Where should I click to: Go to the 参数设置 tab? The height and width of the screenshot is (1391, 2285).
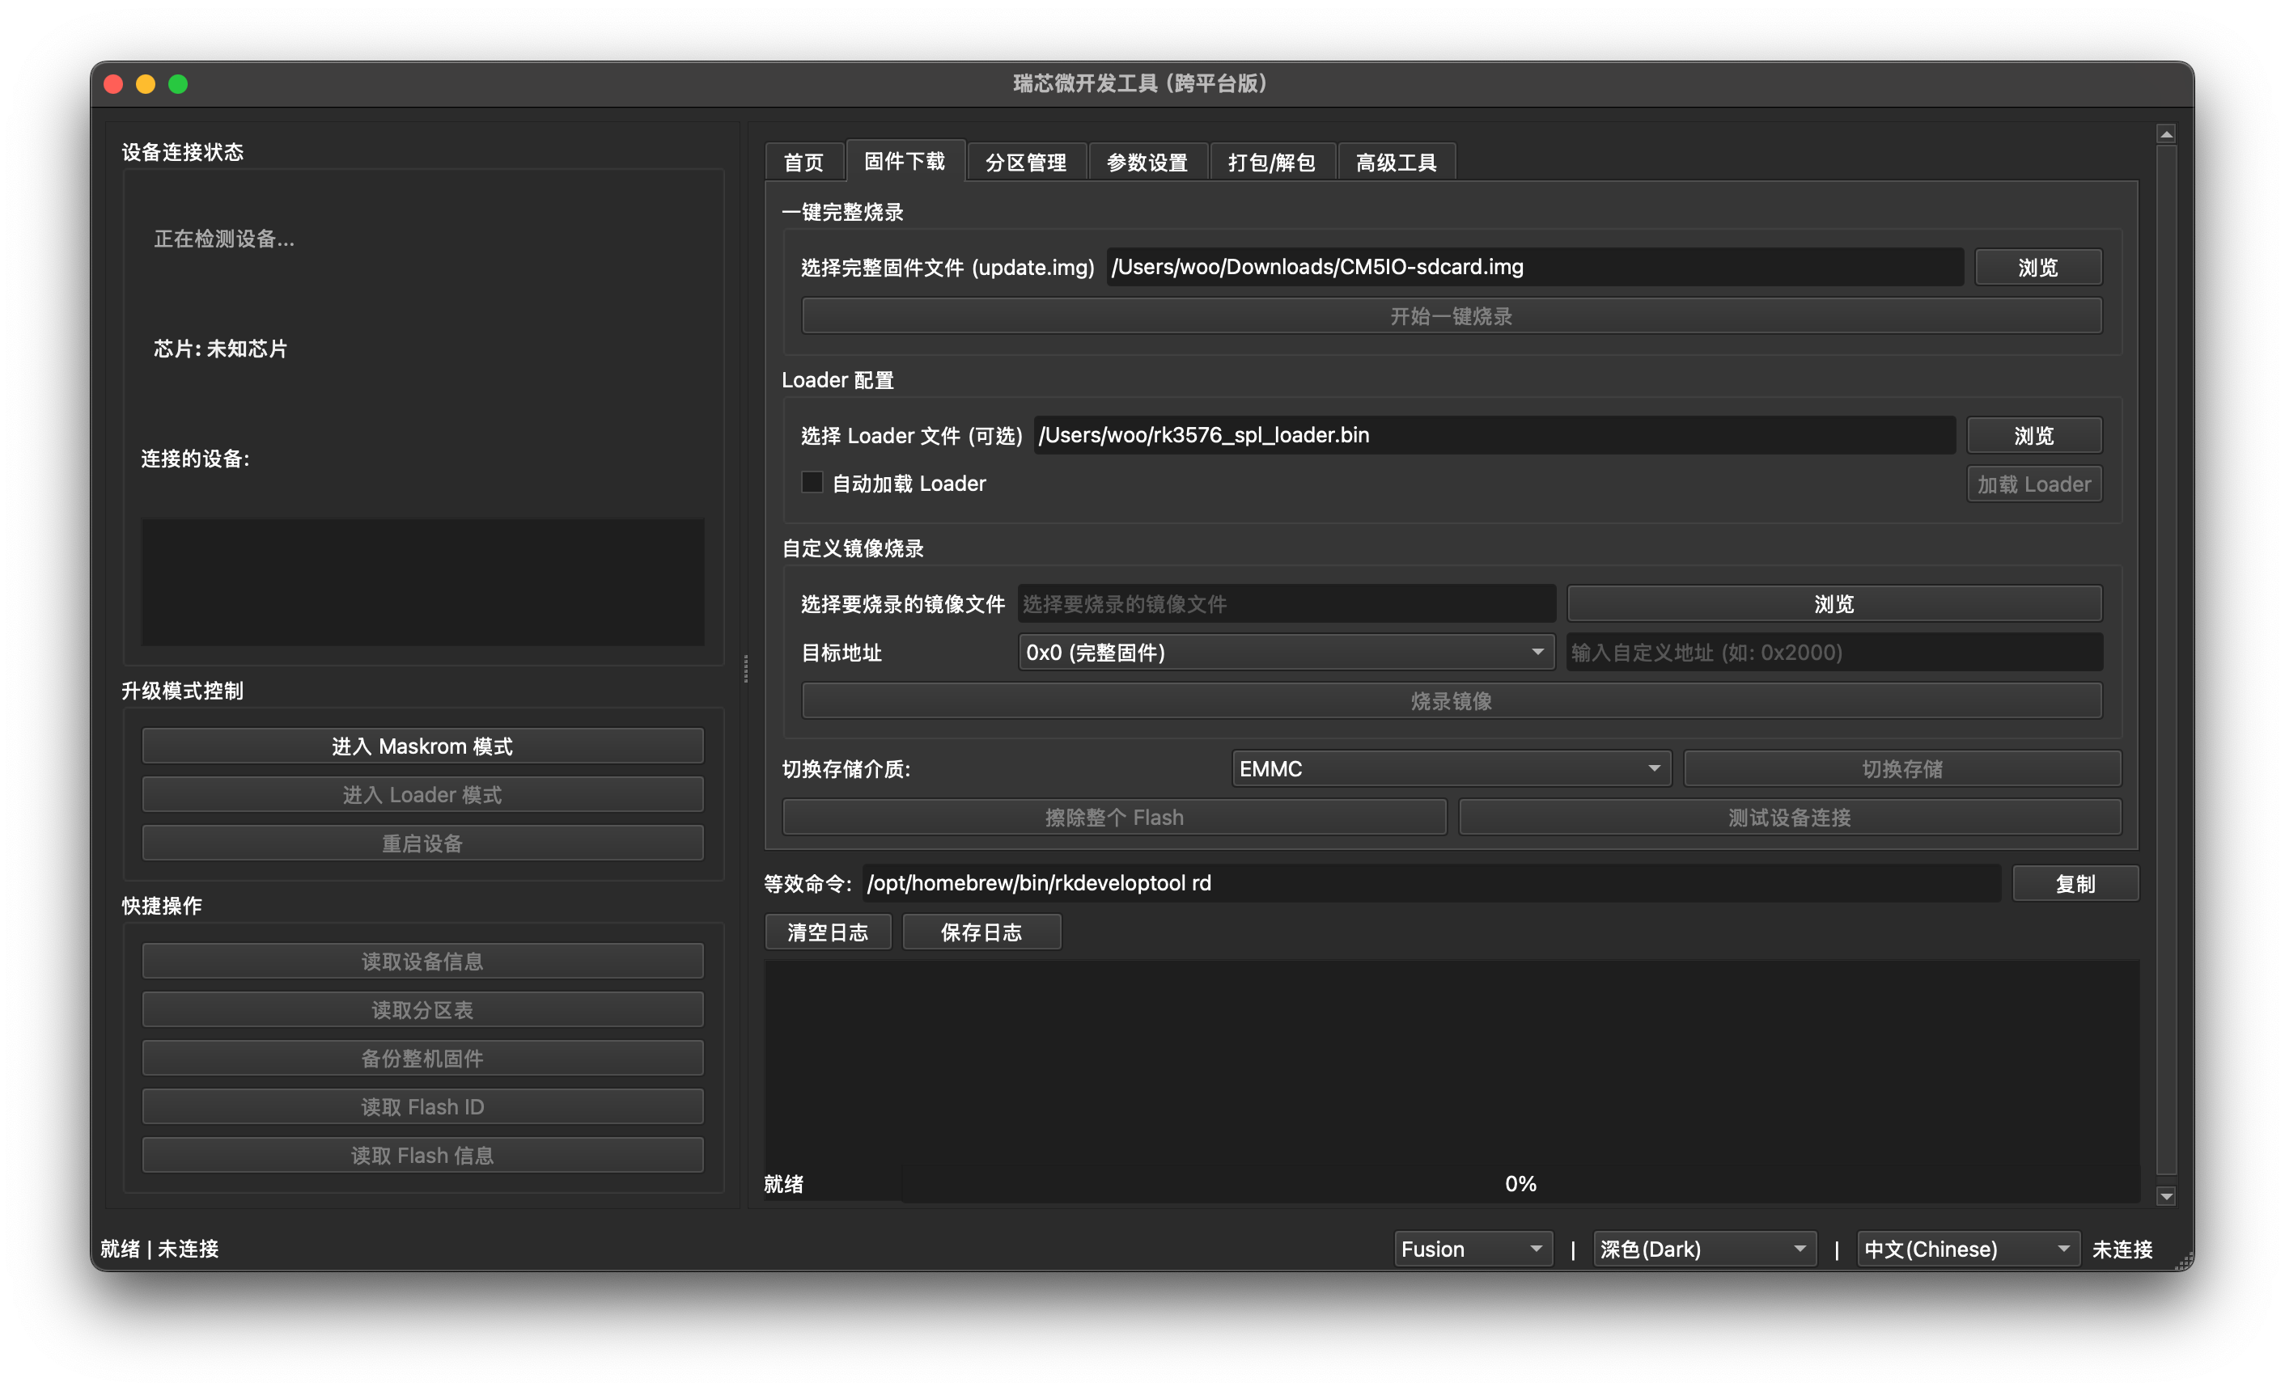click(x=1147, y=163)
